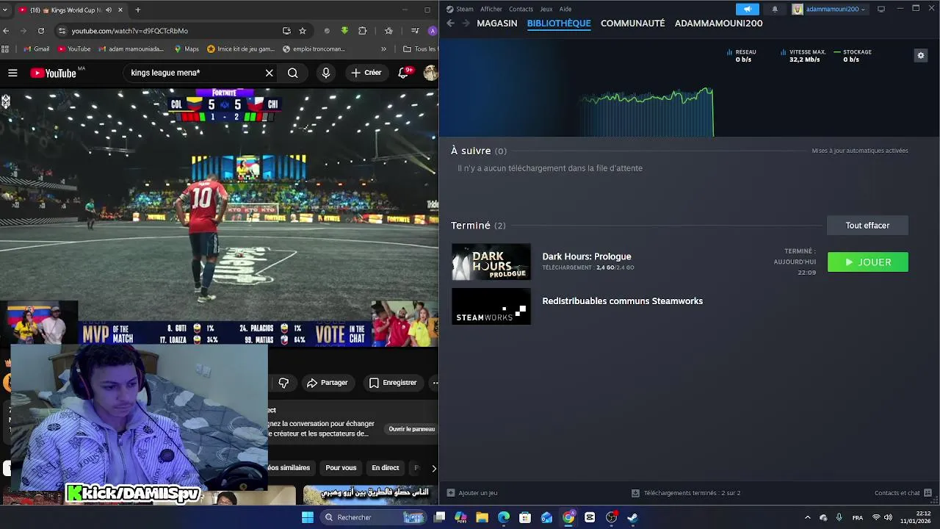940x529 pixels.
Task: Go back in Steam navigation
Action: [x=450, y=24]
